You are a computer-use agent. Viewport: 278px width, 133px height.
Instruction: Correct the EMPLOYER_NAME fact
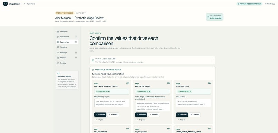[154, 115]
